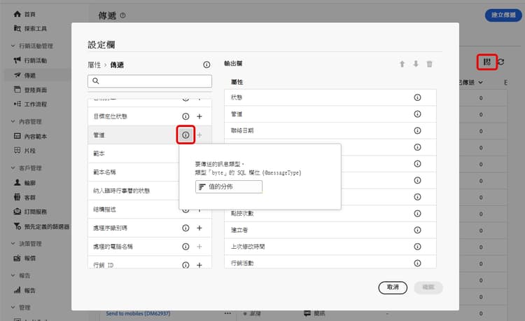Viewport: 525px width, 321px height.
Task: Click info icon on left-list 管道 row
Action: (185, 135)
